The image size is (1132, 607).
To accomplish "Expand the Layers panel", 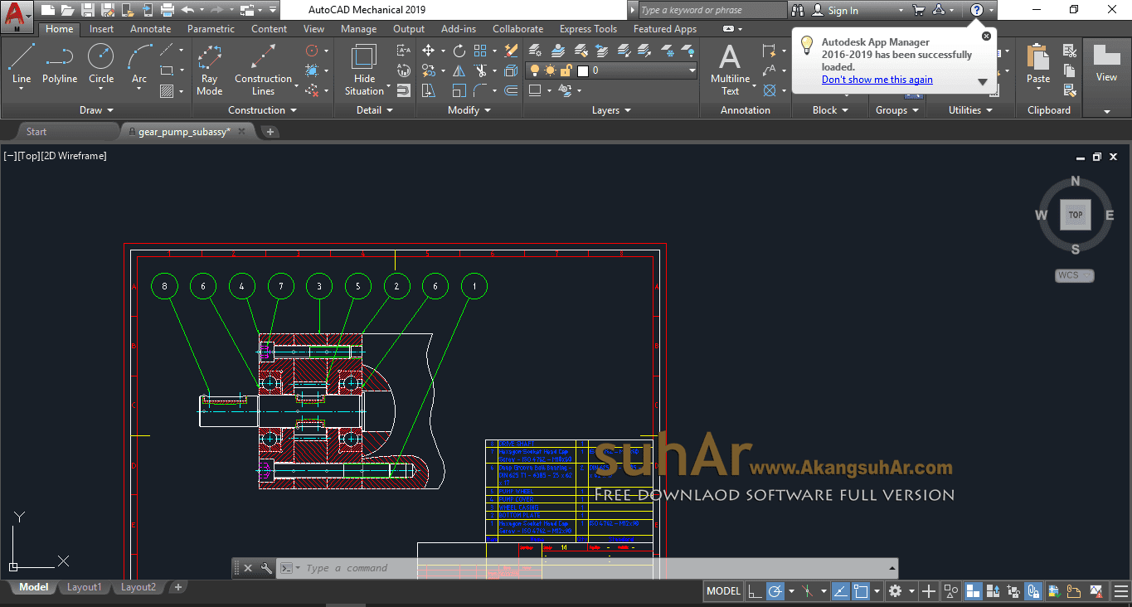I will pos(611,110).
